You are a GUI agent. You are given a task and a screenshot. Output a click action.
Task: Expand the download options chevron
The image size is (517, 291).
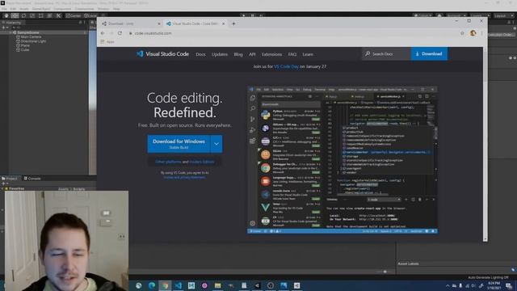[216, 144]
